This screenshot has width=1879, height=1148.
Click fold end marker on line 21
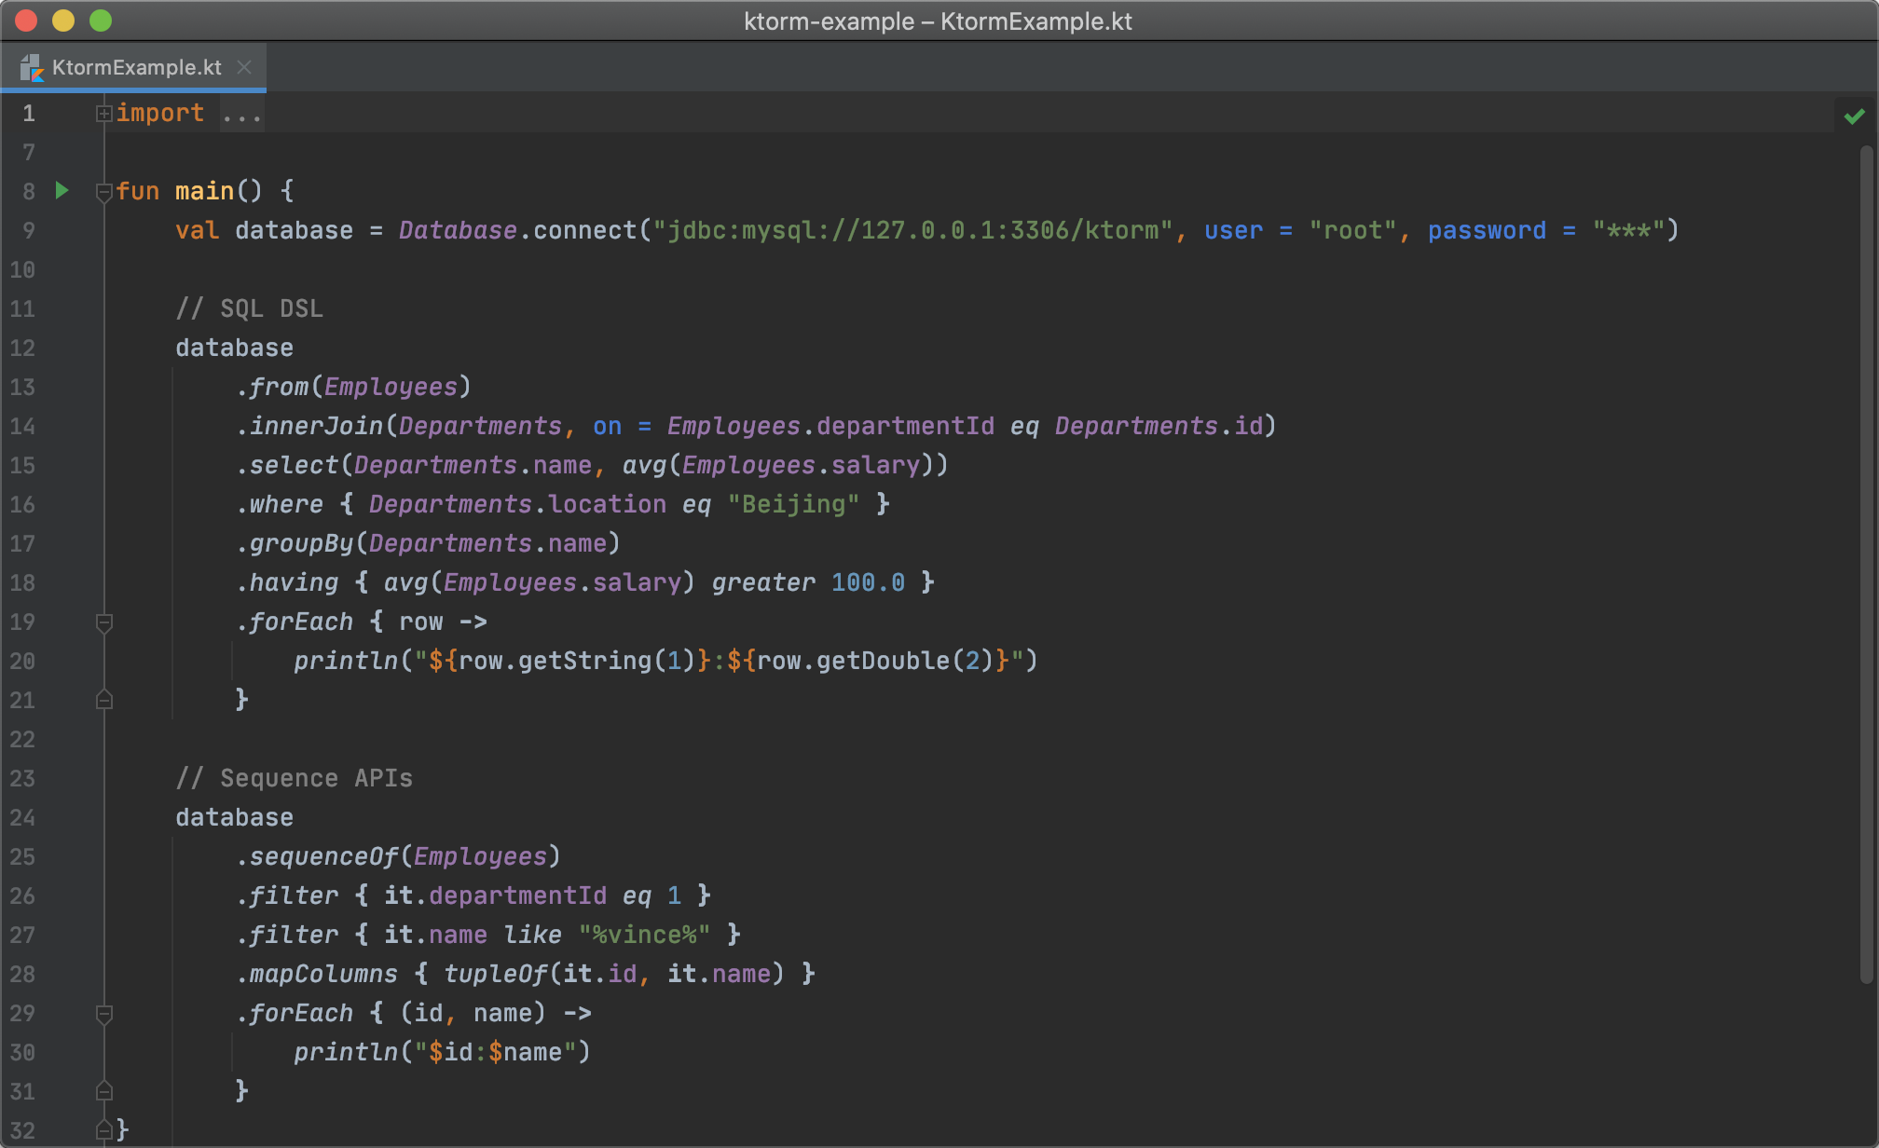coord(103,700)
